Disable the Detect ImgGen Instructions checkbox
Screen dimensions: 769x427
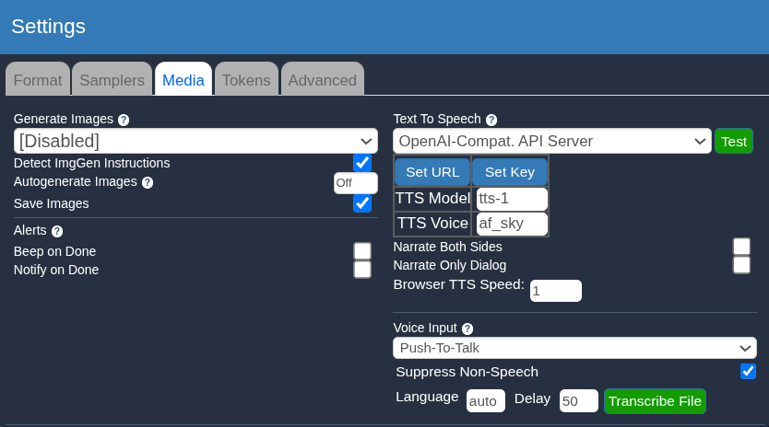tap(362, 163)
